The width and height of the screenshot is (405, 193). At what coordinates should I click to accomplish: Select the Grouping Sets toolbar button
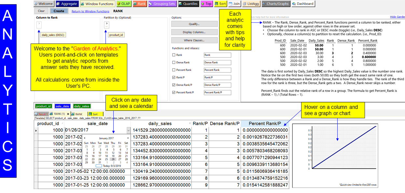click(162, 4)
